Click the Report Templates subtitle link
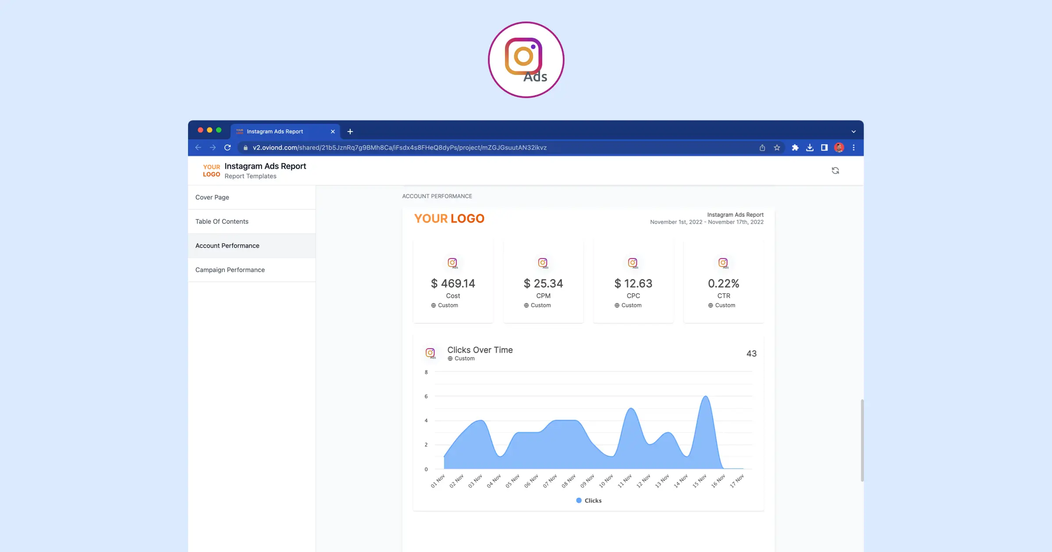1052x552 pixels. tap(250, 176)
